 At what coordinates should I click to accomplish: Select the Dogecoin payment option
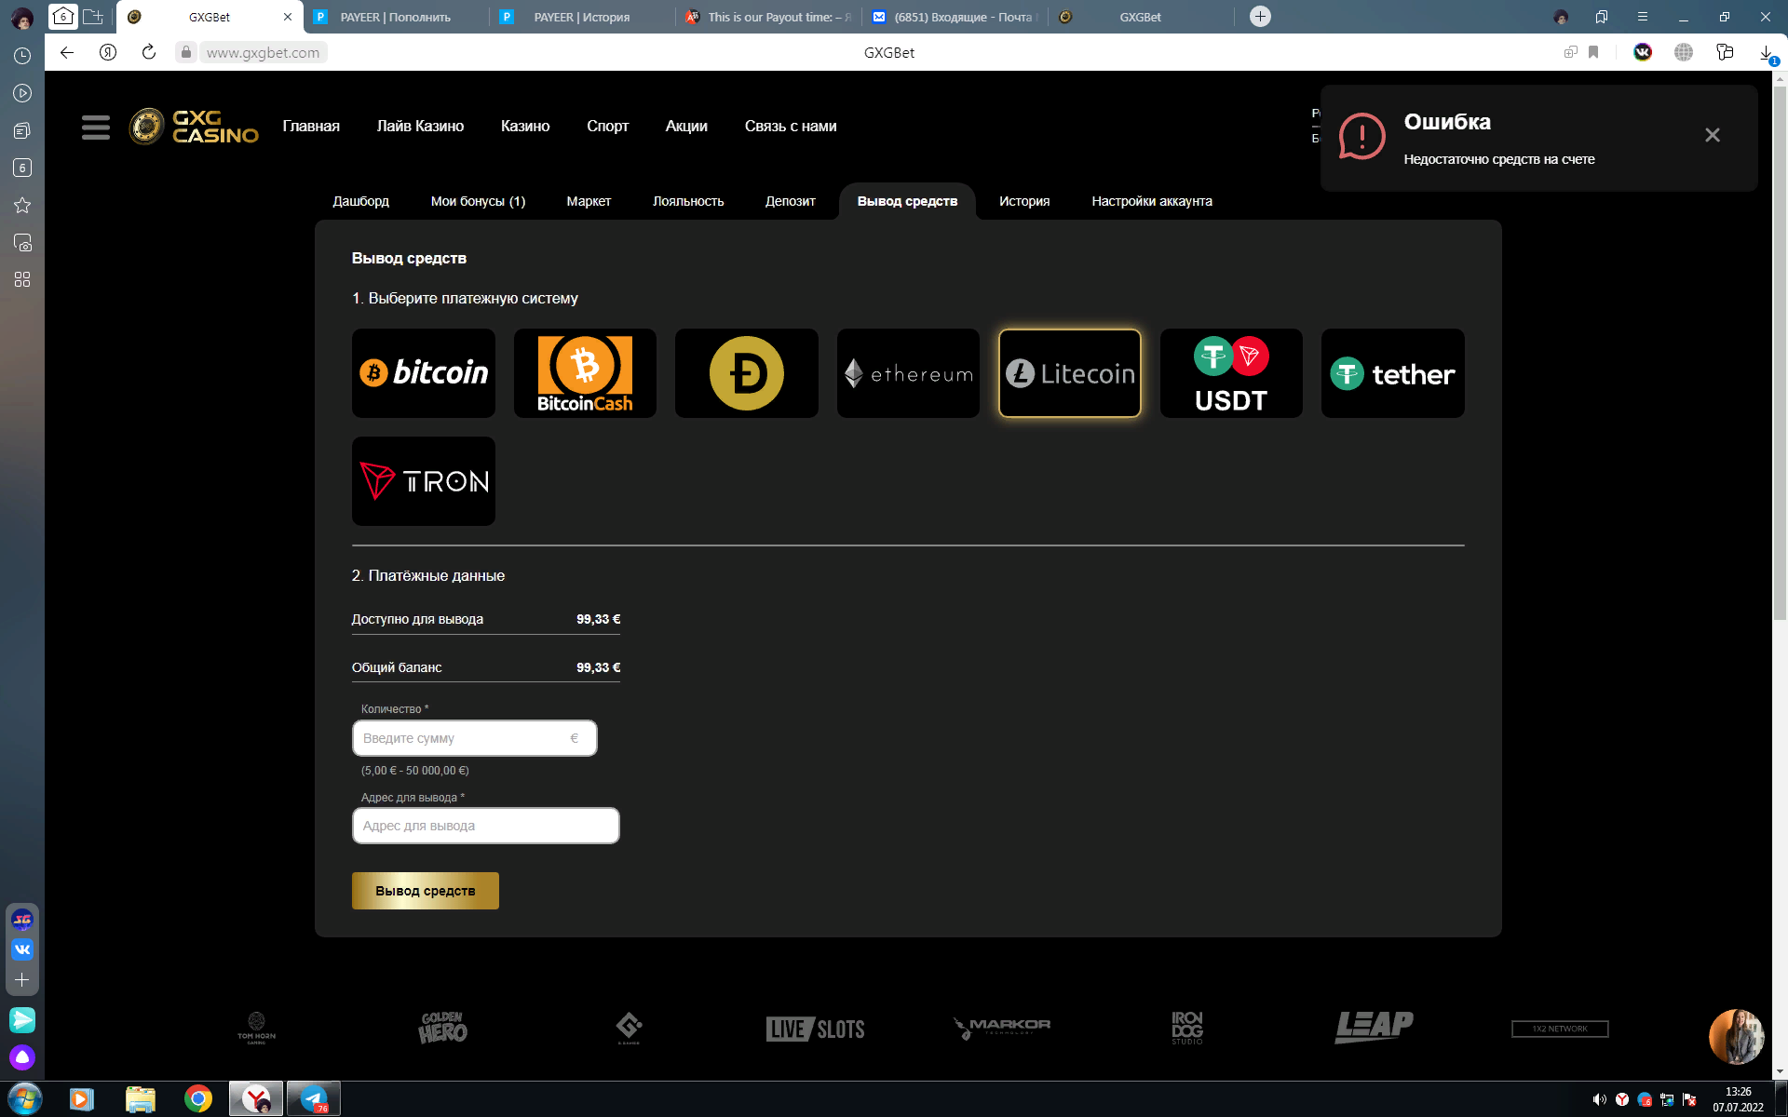click(746, 373)
